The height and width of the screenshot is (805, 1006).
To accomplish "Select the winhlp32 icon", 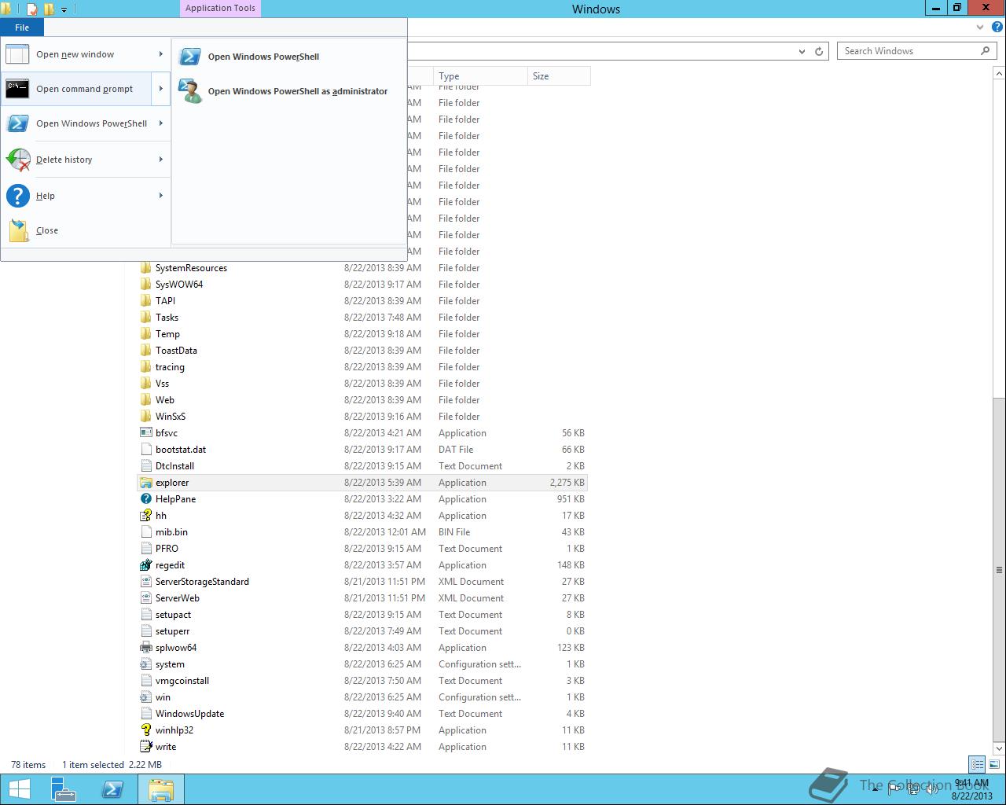I will (146, 730).
